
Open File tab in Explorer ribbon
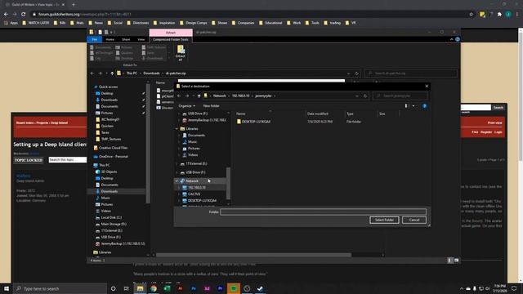click(x=95, y=39)
